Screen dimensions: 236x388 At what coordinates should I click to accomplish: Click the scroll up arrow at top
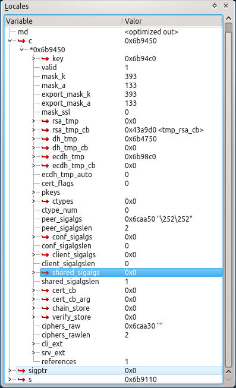point(229,18)
